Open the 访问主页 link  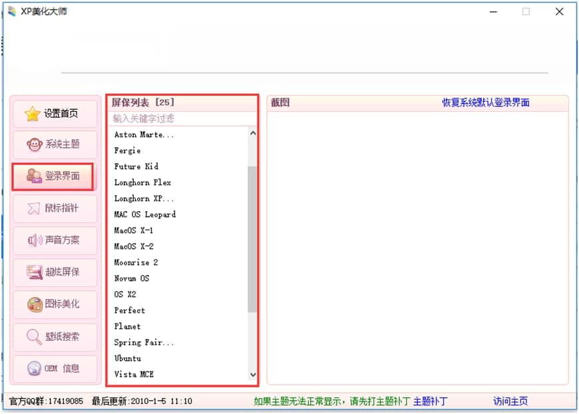[x=510, y=401]
